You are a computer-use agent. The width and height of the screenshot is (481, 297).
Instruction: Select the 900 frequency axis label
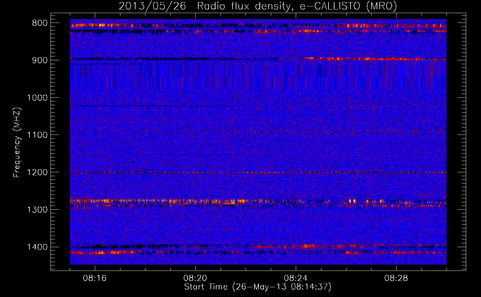(x=40, y=60)
